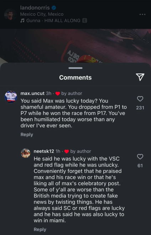Tap the verified badge next to landonorris

[x=54, y=8]
